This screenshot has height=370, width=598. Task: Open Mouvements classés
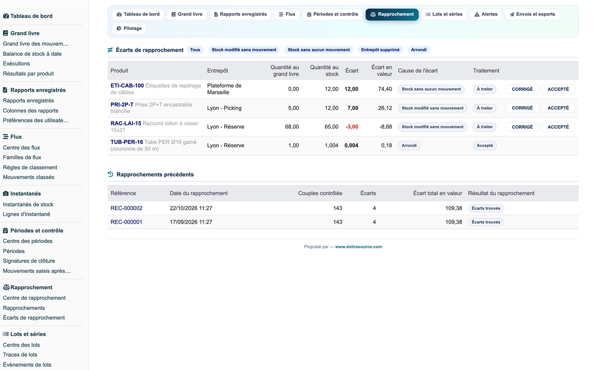[x=28, y=177]
